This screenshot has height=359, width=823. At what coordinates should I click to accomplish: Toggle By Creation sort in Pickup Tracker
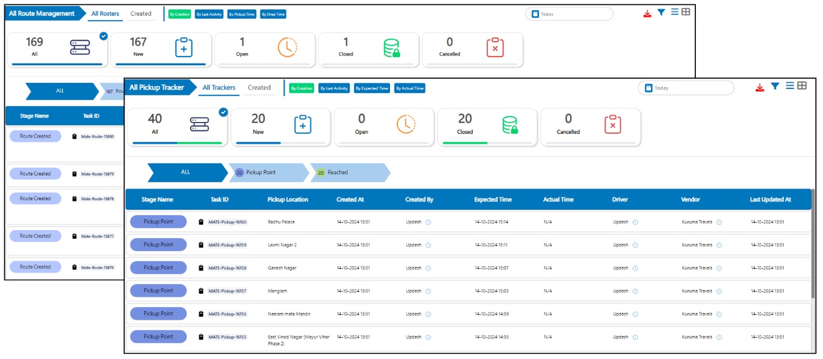tap(302, 88)
